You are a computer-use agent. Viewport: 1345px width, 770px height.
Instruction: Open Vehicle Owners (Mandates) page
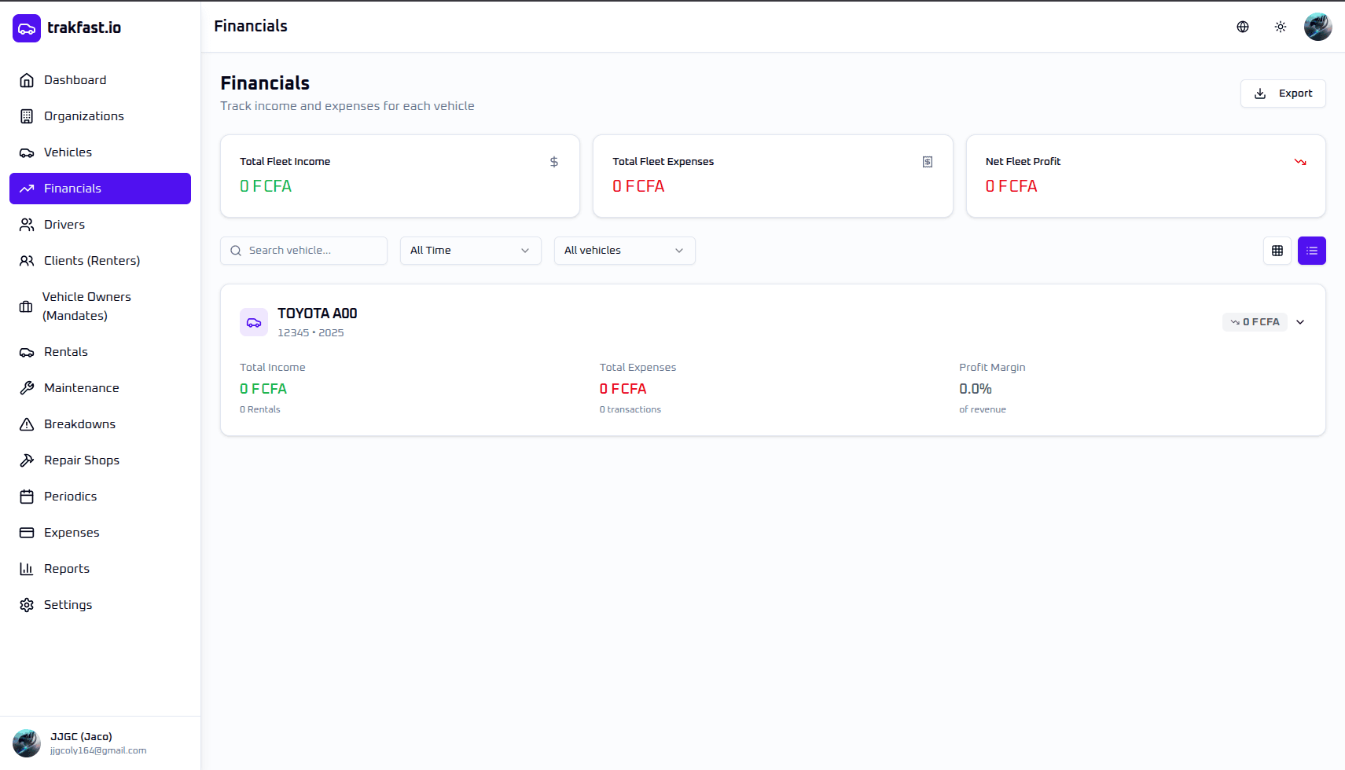point(86,306)
